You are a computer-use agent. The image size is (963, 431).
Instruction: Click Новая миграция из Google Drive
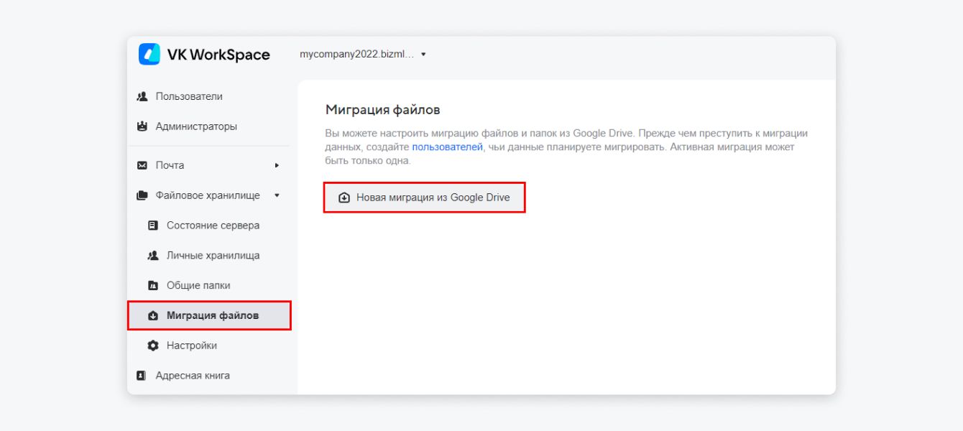[x=424, y=195]
